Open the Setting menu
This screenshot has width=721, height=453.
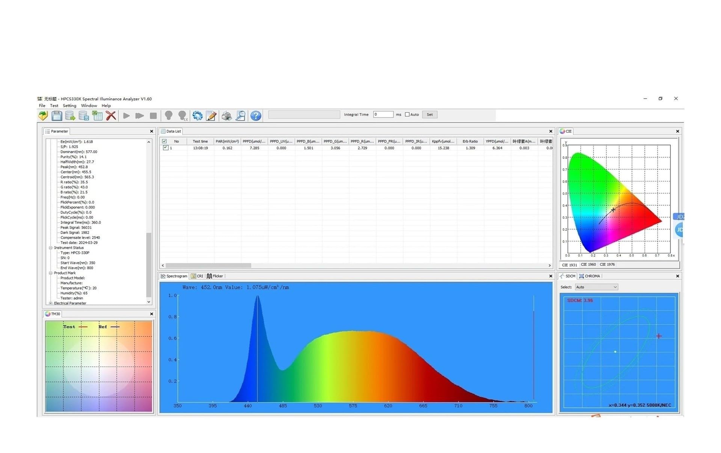point(69,106)
